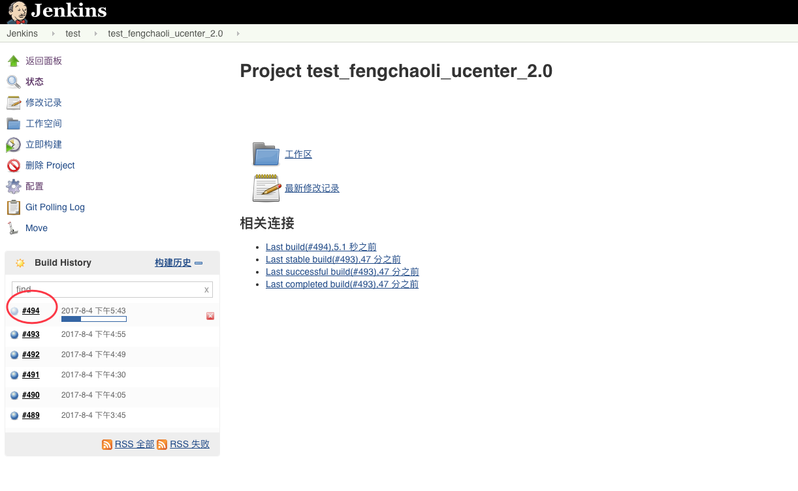
Task: Open build #489 number link
Action: [x=31, y=415]
